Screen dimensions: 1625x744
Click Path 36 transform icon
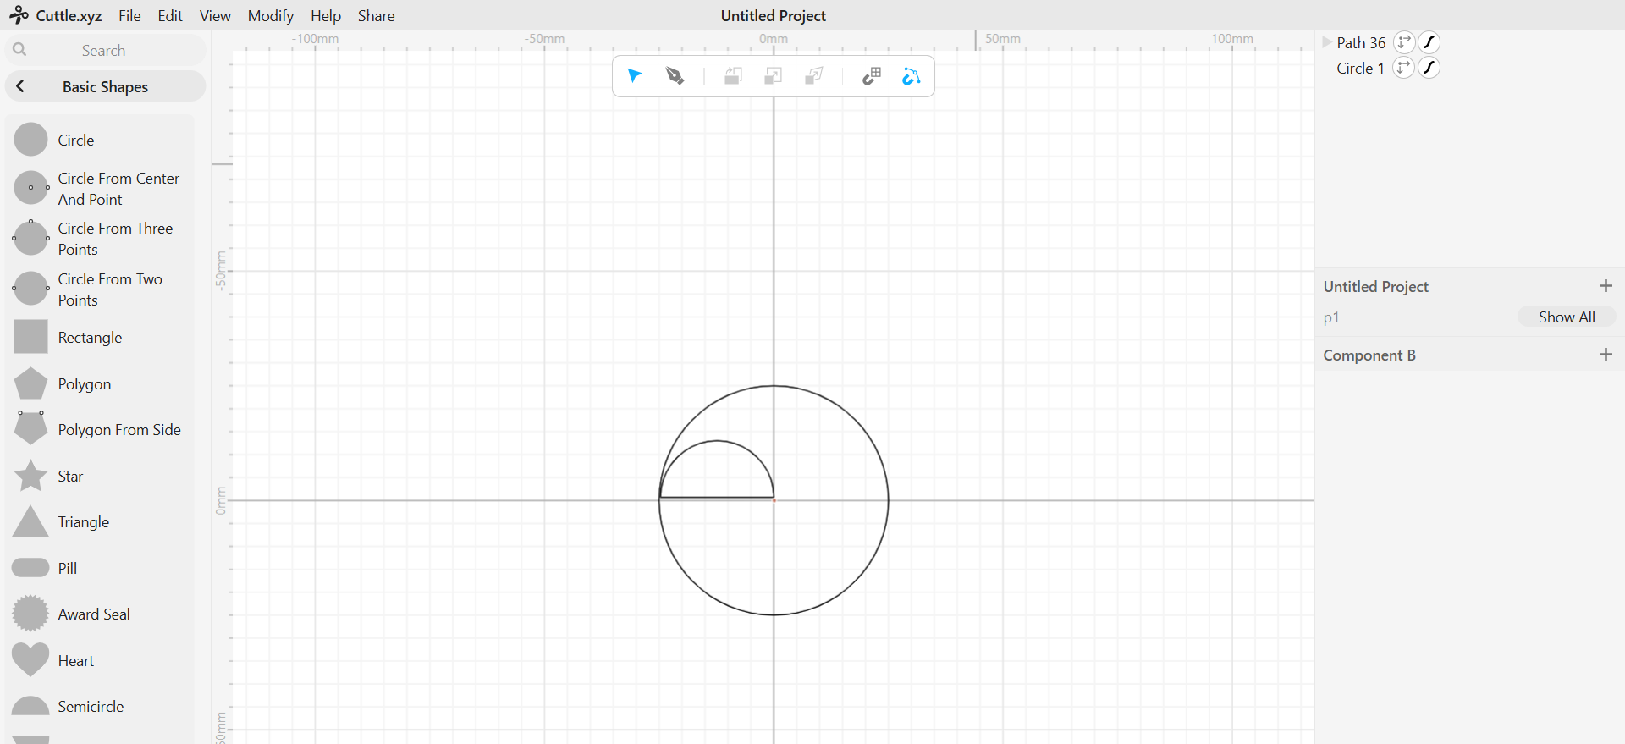point(1404,42)
